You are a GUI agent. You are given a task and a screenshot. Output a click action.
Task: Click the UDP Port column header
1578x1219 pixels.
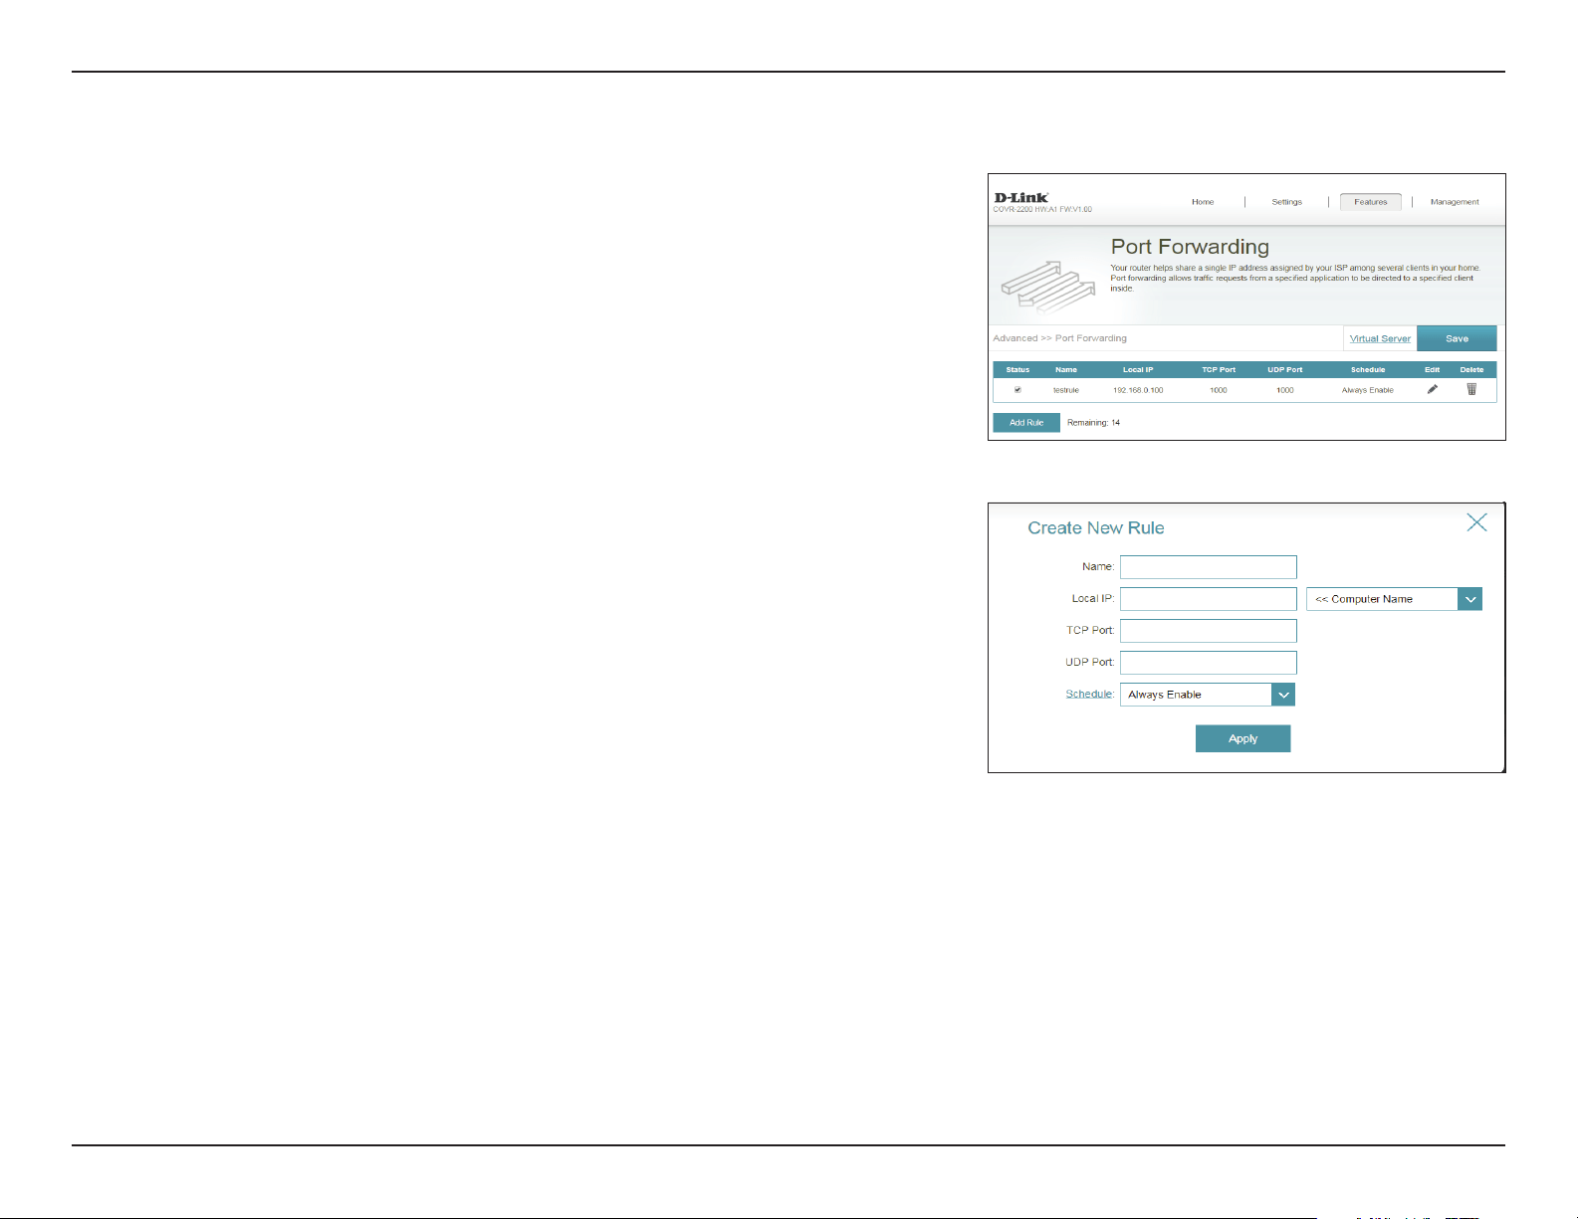pos(1284,369)
